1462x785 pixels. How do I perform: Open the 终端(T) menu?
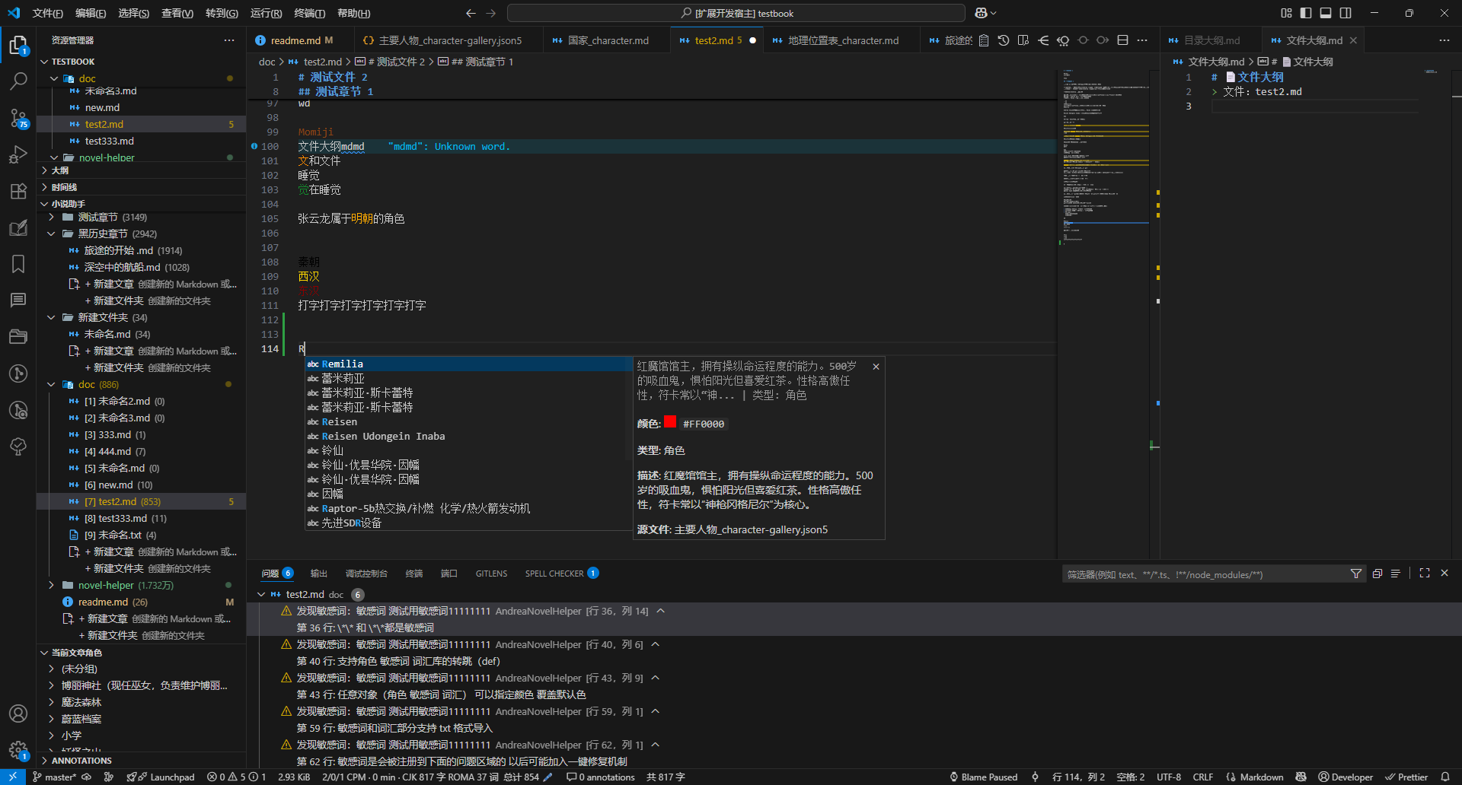click(x=309, y=13)
